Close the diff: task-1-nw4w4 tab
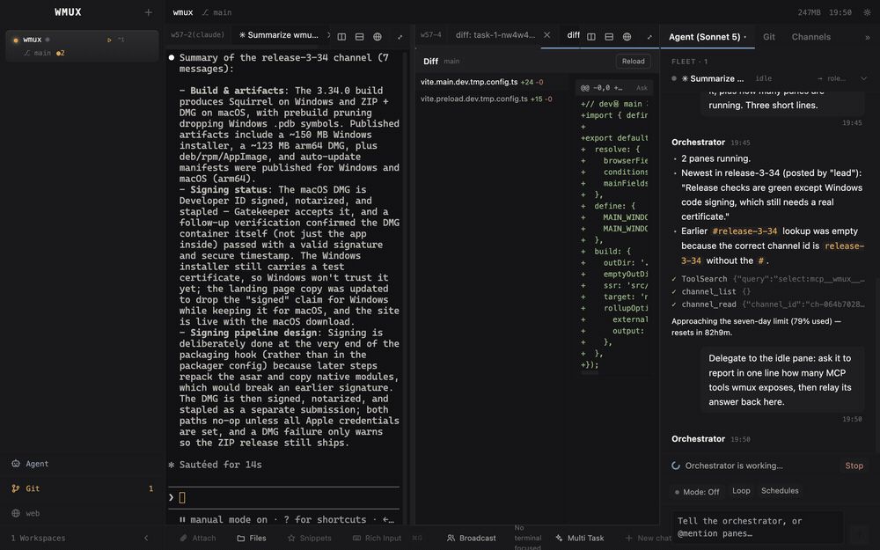 click(546, 35)
